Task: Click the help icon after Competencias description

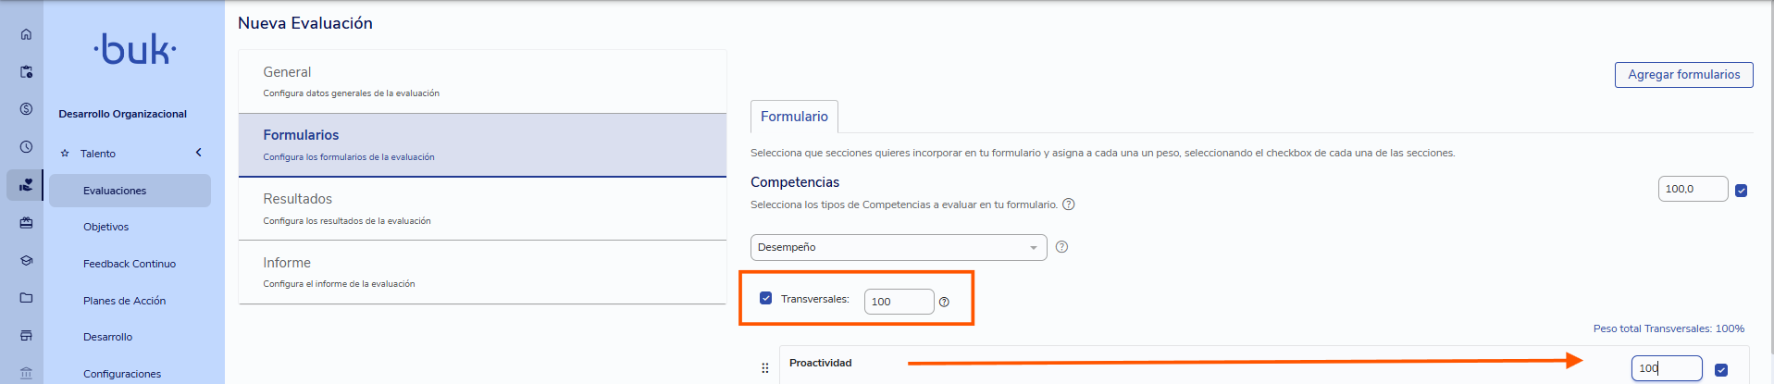Action: tap(1069, 204)
